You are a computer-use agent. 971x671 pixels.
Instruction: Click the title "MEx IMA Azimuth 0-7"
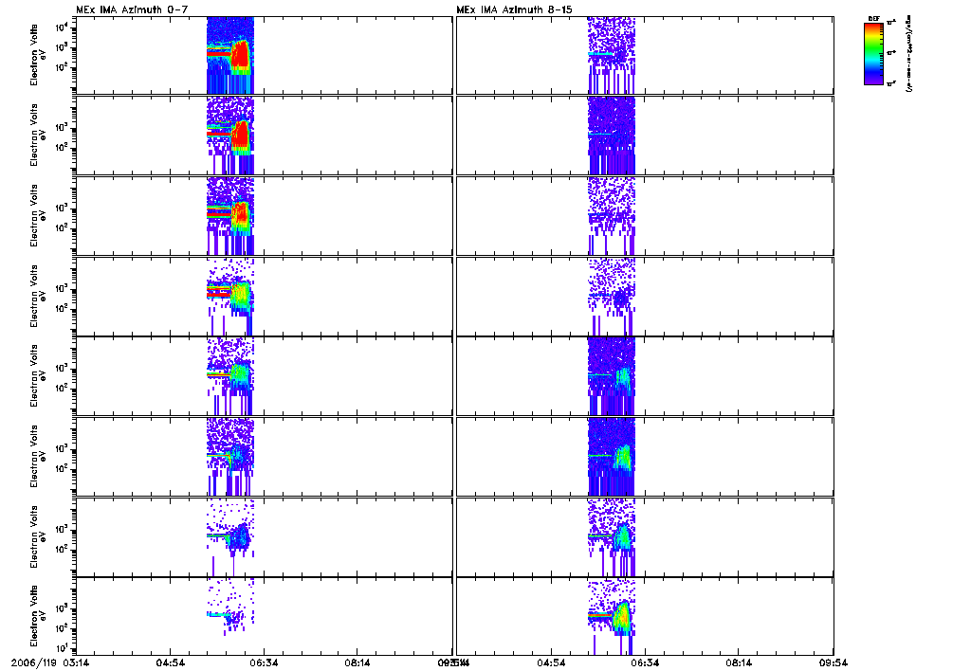point(132,9)
